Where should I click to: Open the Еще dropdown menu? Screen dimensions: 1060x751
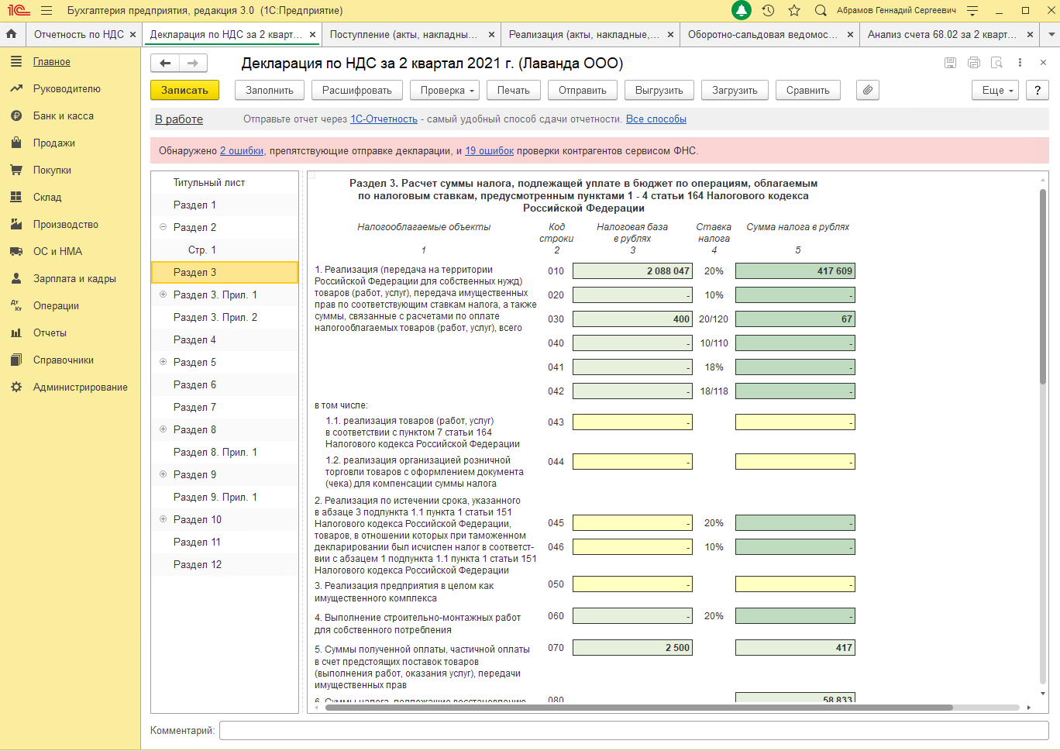996,90
